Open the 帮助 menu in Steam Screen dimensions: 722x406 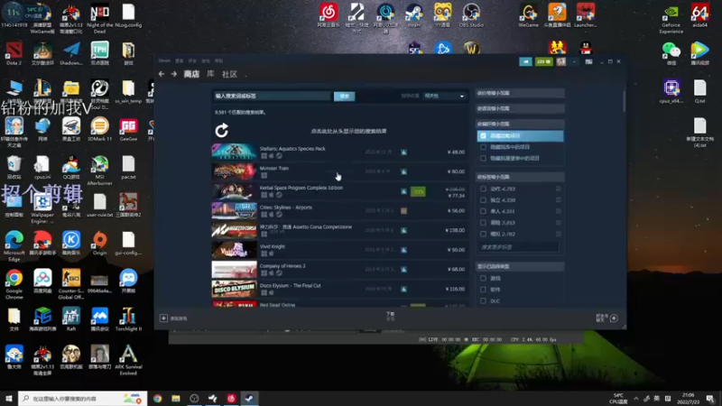tap(219, 60)
